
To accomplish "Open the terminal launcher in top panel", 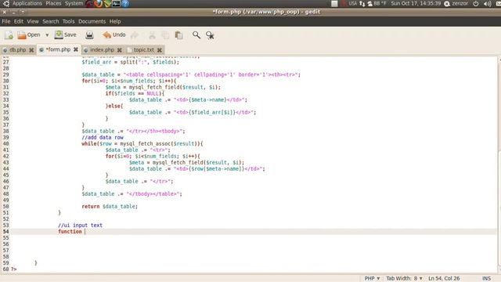I will 117,3.
